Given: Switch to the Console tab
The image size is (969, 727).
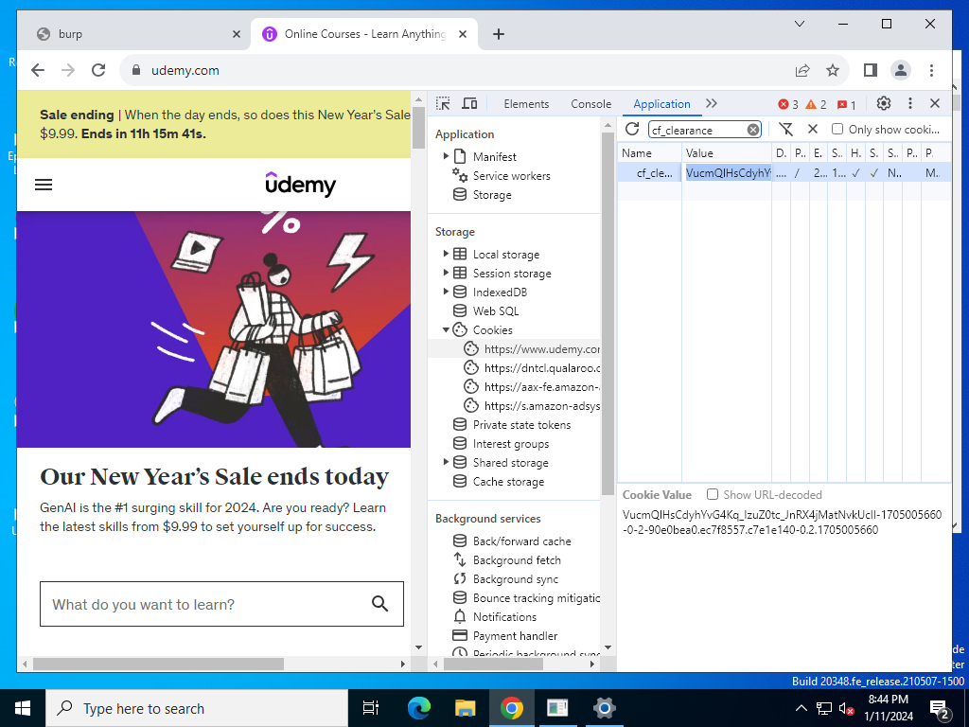Looking at the screenshot, I should coord(590,104).
